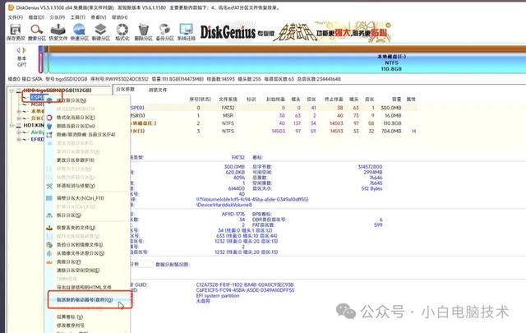Expand the 本地磁盘 tree node
This screenshot has width=526, height=333.
(19, 111)
